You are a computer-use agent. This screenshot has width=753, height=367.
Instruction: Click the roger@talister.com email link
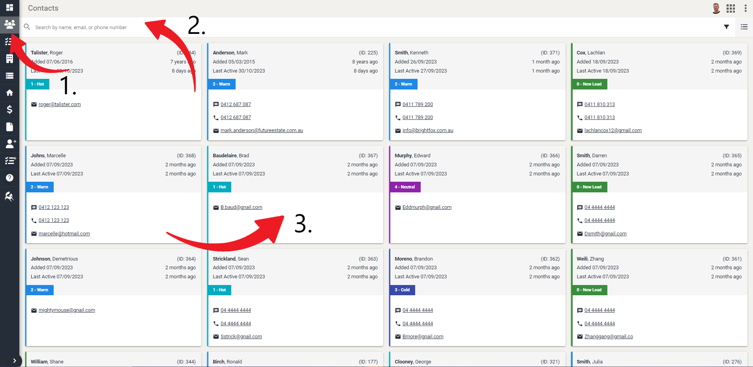[60, 104]
